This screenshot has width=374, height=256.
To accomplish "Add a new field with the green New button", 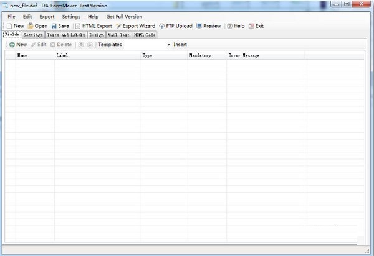I will 17,45.
